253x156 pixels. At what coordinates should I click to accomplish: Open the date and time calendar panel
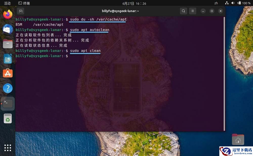[134, 4]
